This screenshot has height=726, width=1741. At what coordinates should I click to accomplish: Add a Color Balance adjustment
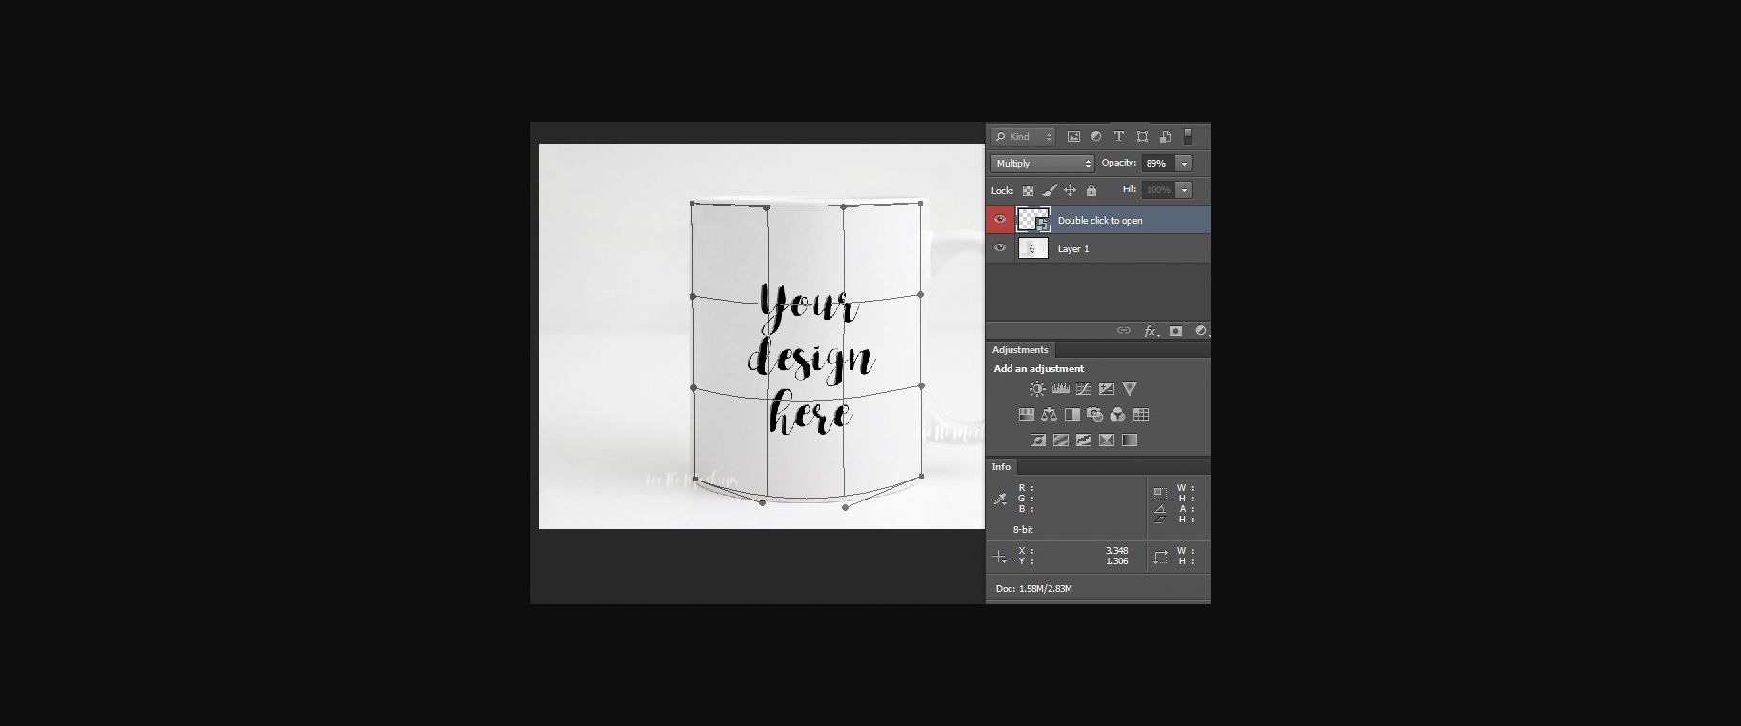pyautogui.click(x=1050, y=415)
